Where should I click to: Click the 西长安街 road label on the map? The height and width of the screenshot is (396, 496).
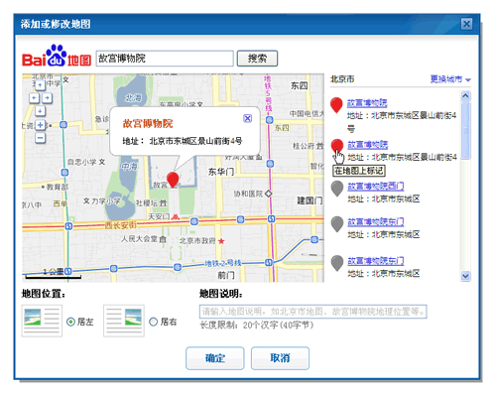[120, 225]
